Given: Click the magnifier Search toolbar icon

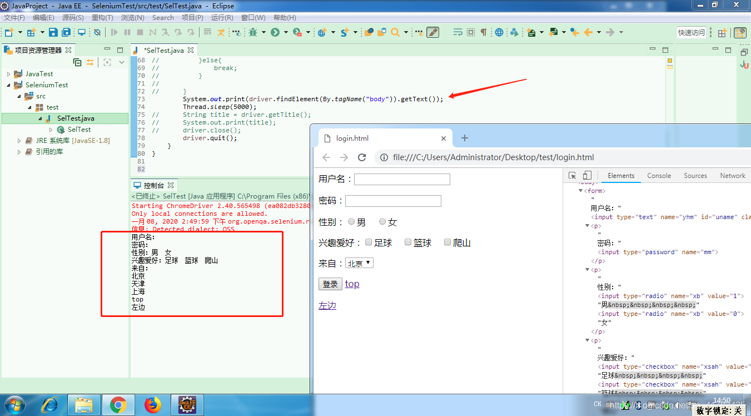Looking at the screenshot, I should [x=395, y=32].
